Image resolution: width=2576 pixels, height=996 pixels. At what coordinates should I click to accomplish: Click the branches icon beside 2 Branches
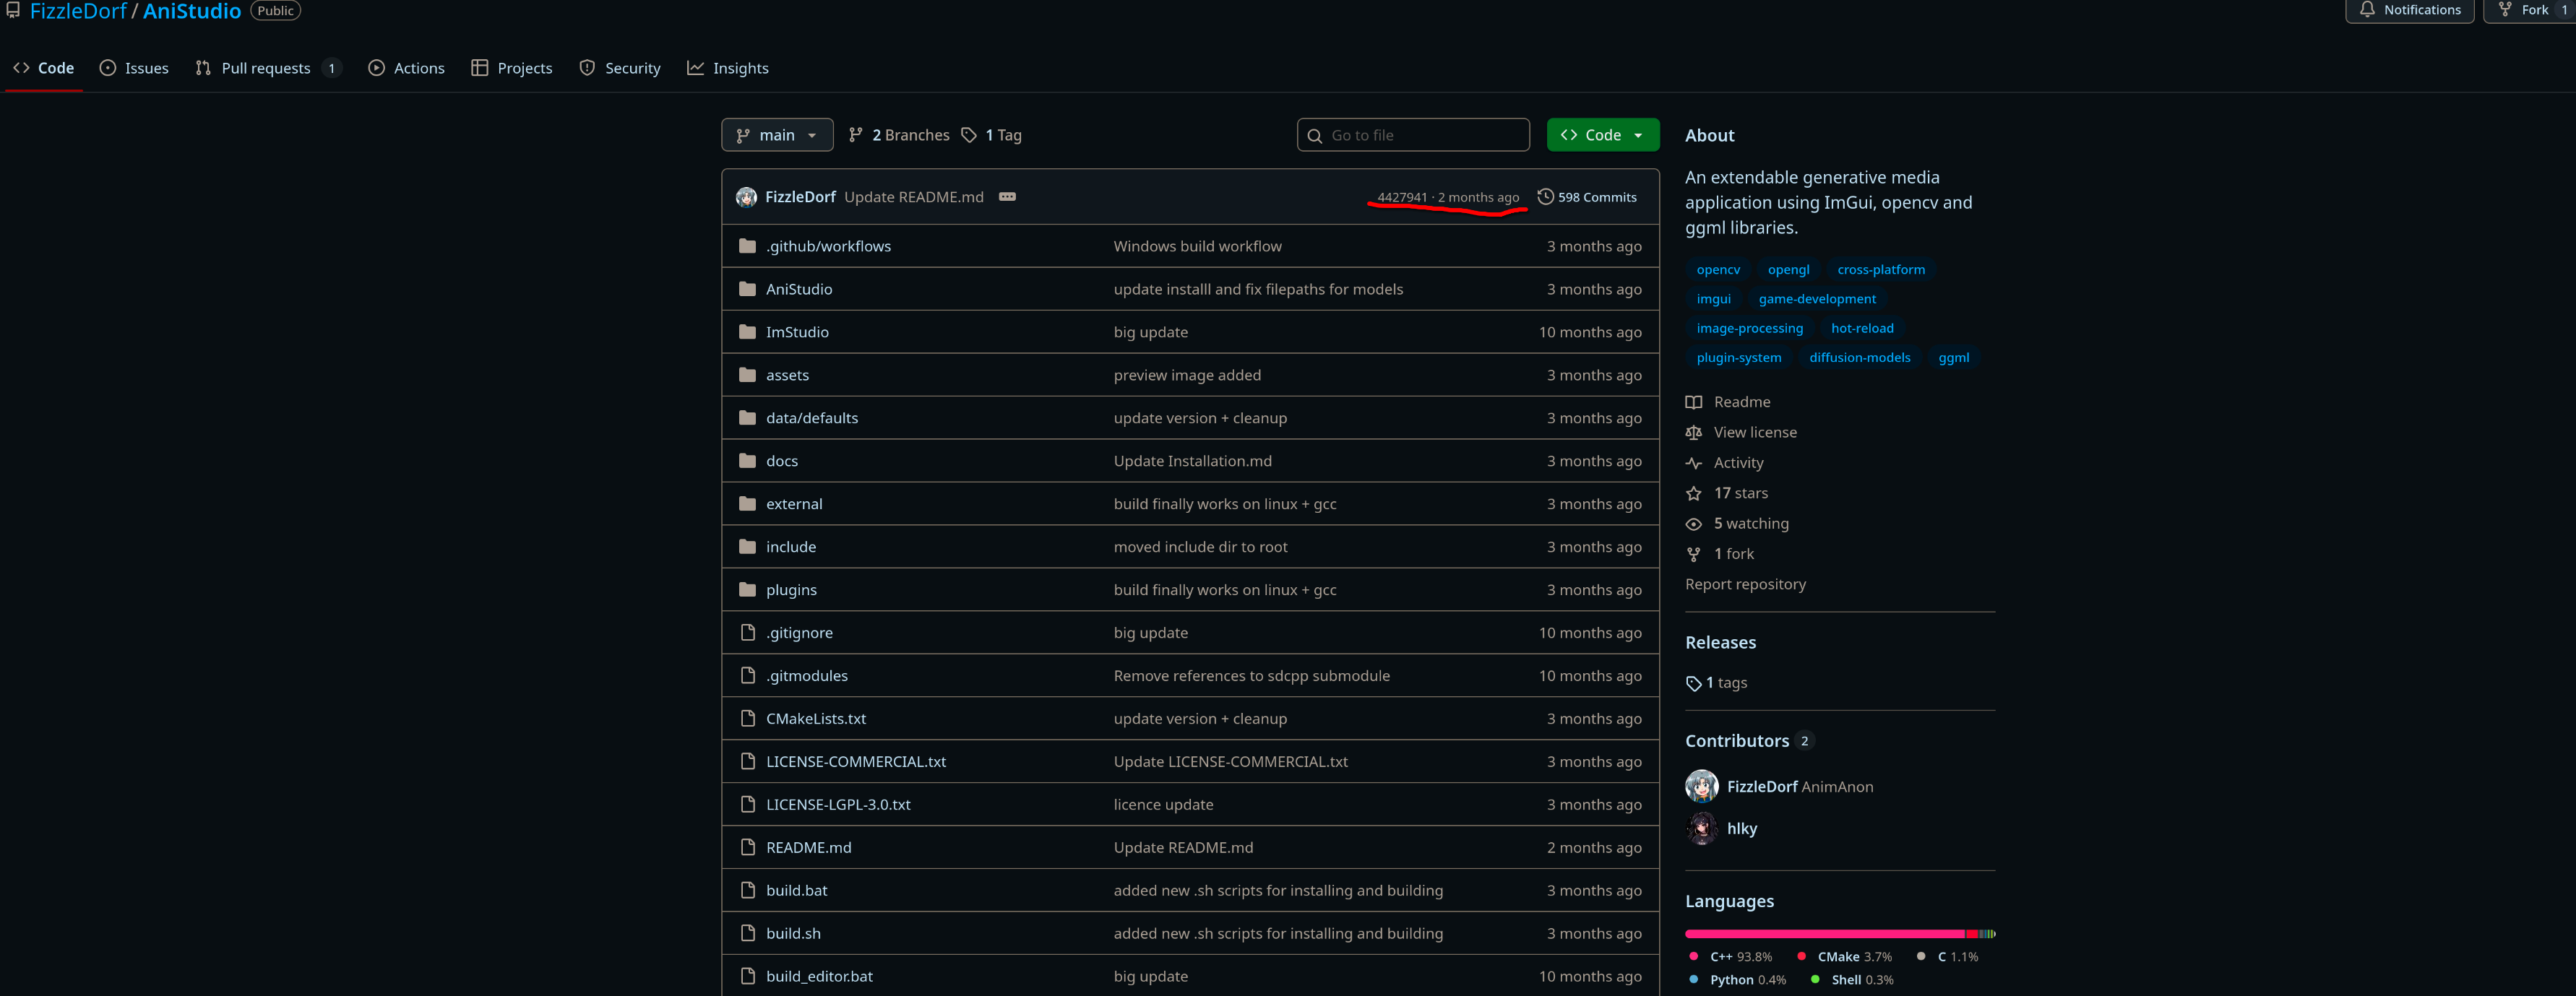click(855, 135)
